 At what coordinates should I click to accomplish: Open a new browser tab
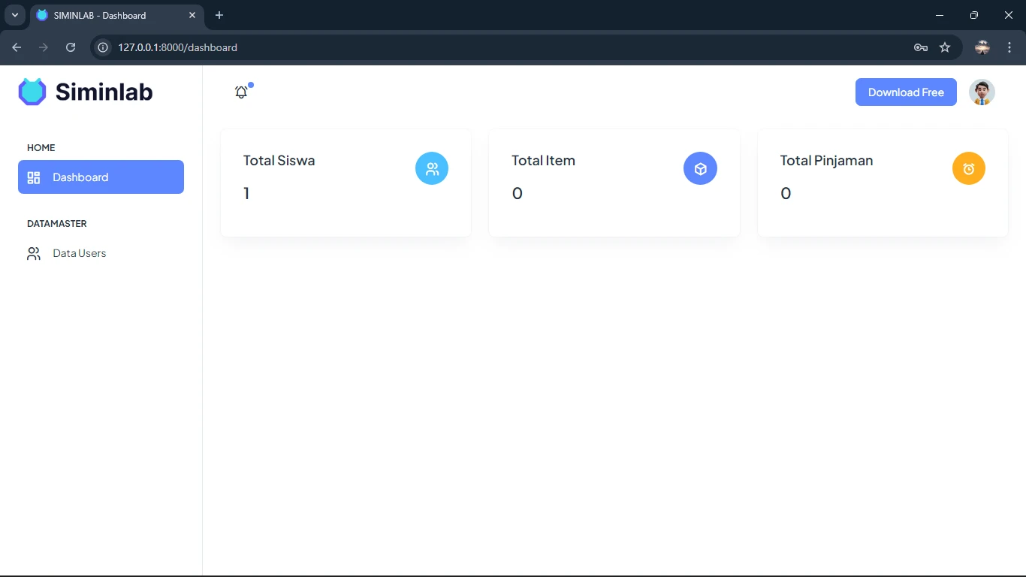point(219,15)
